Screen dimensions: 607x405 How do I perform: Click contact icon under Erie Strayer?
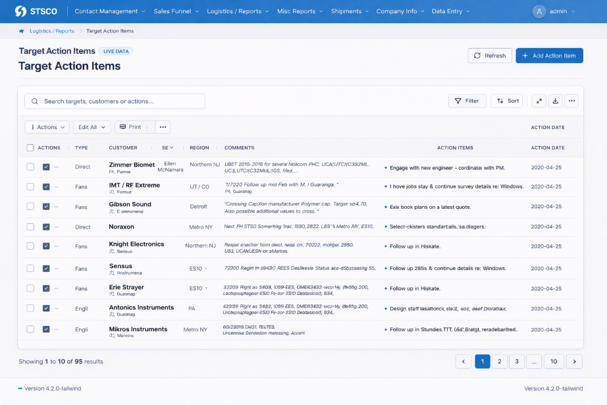112,294
